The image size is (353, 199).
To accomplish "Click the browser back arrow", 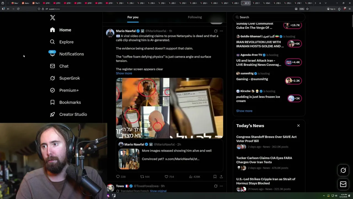I will tap(8, 9).
